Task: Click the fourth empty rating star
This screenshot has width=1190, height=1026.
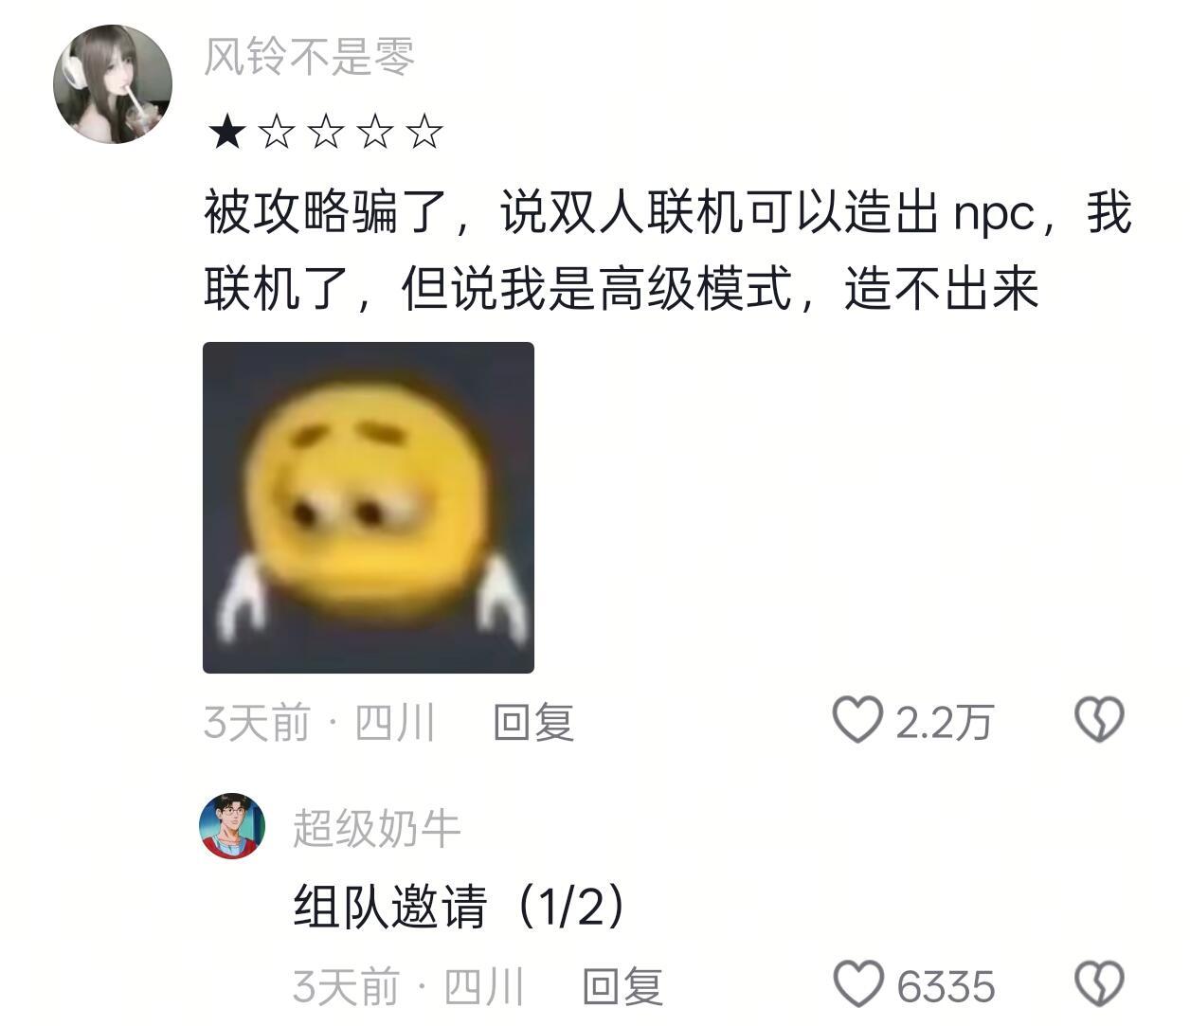Action: pyautogui.click(x=374, y=132)
